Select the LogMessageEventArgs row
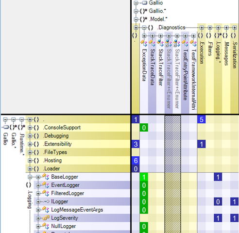This screenshot has width=239, height=233. [82, 210]
